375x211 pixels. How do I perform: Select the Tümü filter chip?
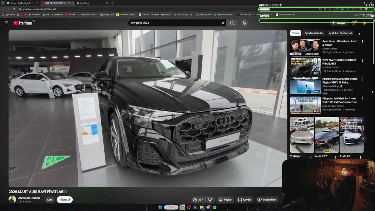[x=296, y=33]
